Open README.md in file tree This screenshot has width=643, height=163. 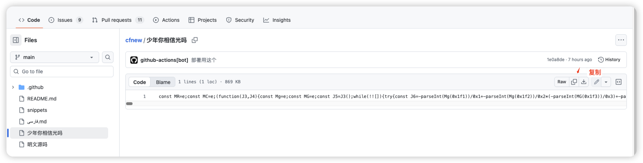42,99
